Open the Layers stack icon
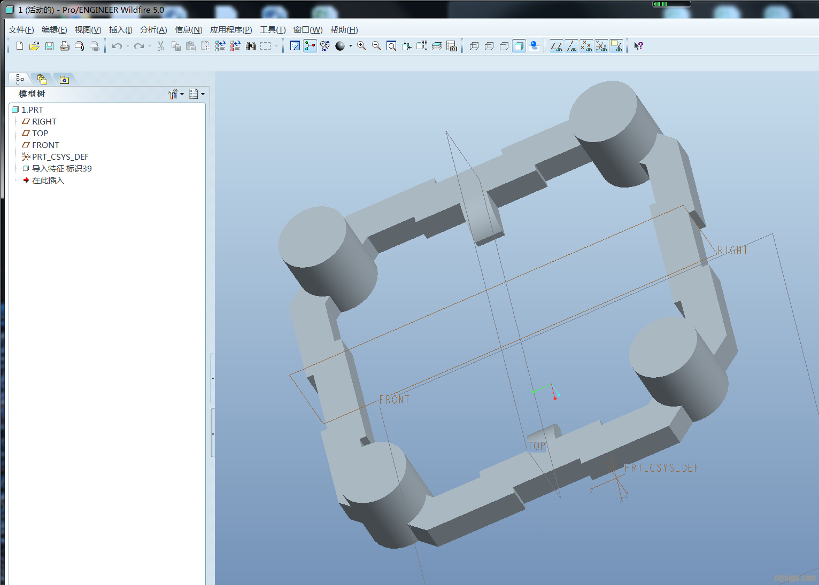 437,46
